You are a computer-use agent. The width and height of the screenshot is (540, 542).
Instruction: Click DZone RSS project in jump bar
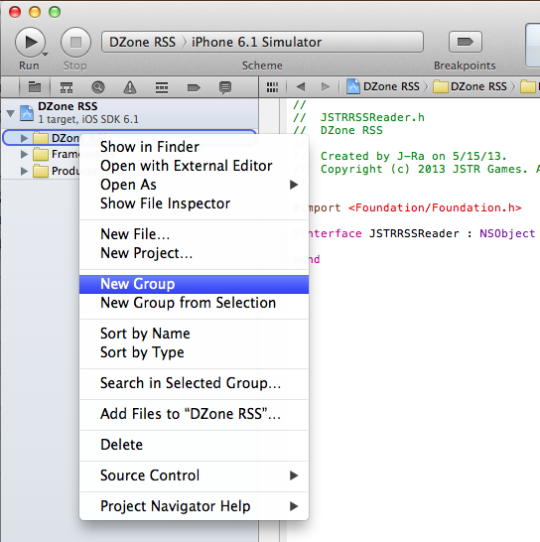pyautogui.click(x=383, y=86)
